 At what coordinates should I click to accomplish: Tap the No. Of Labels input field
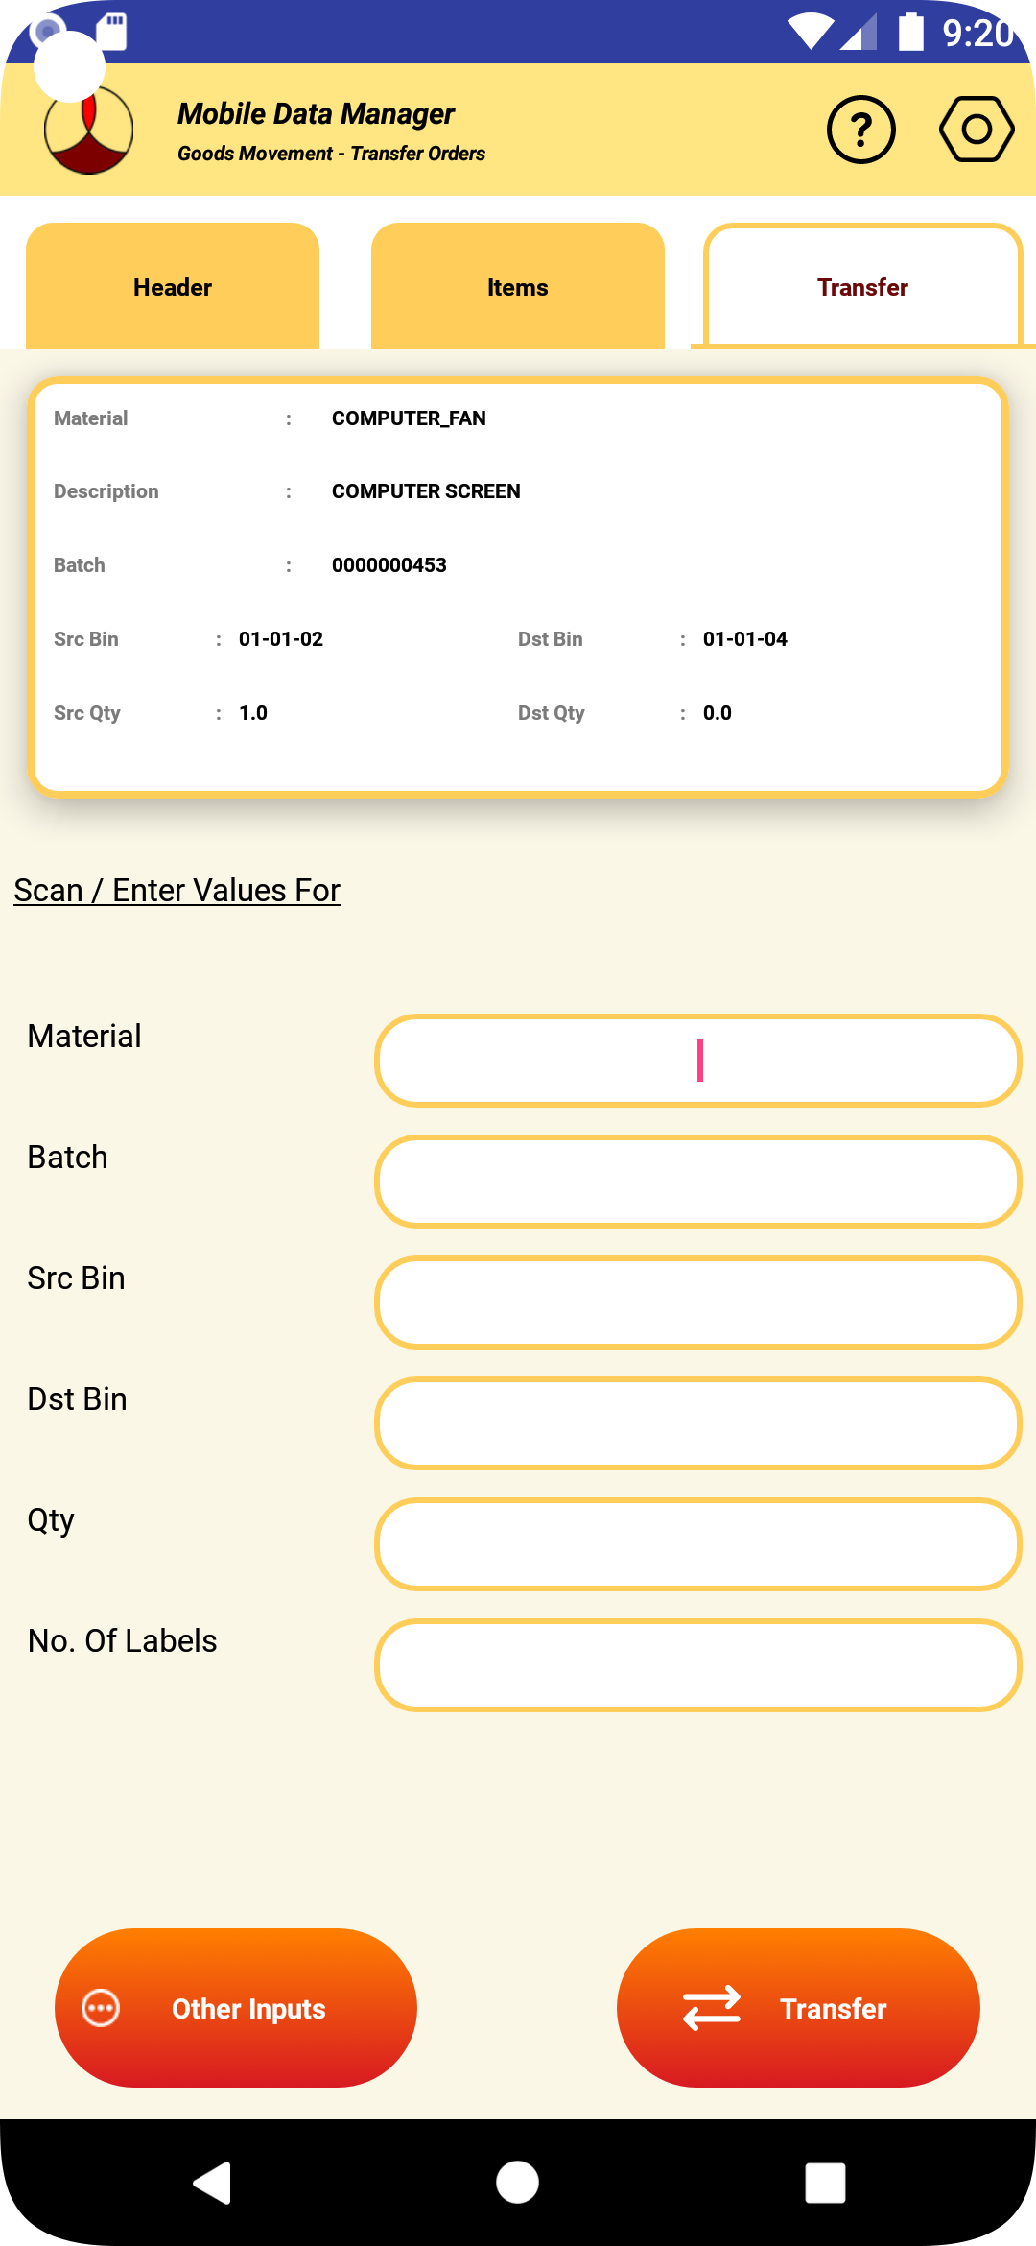697,1665
